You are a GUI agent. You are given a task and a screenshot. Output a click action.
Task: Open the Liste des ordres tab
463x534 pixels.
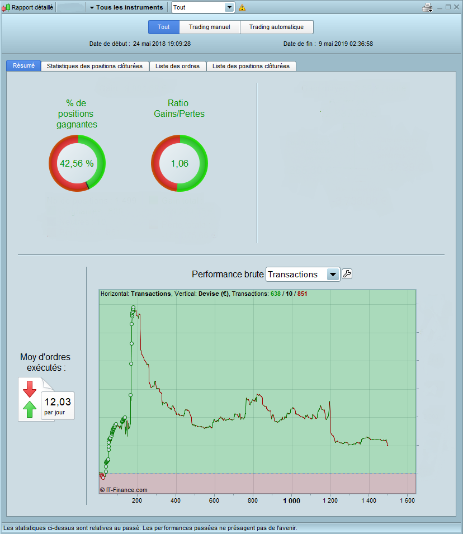[x=177, y=66]
